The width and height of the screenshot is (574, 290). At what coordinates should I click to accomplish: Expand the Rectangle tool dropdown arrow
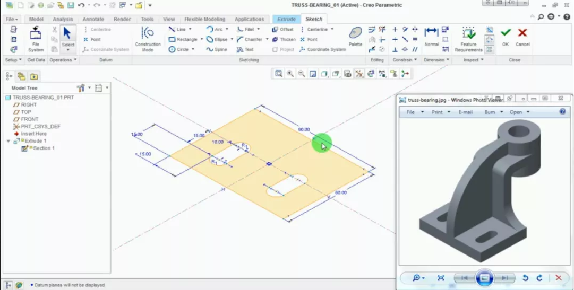click(x=202, y=39)
